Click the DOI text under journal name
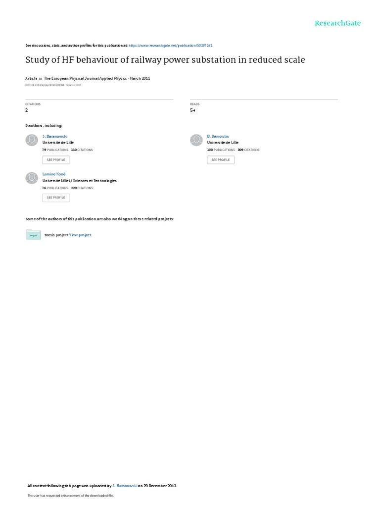This screenshot has width=380, height=507. point(45,85)
